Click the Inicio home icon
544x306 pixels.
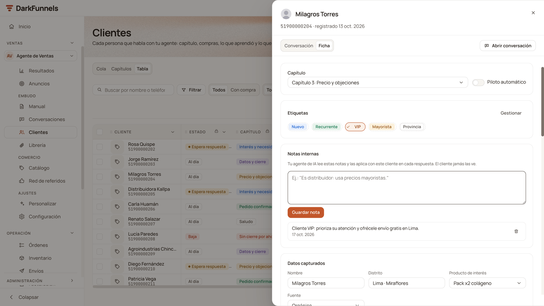(12, 27)
